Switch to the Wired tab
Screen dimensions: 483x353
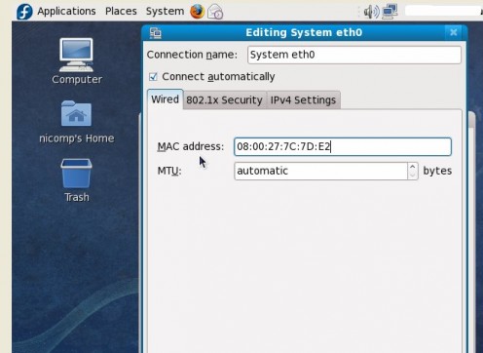(165, 99)
